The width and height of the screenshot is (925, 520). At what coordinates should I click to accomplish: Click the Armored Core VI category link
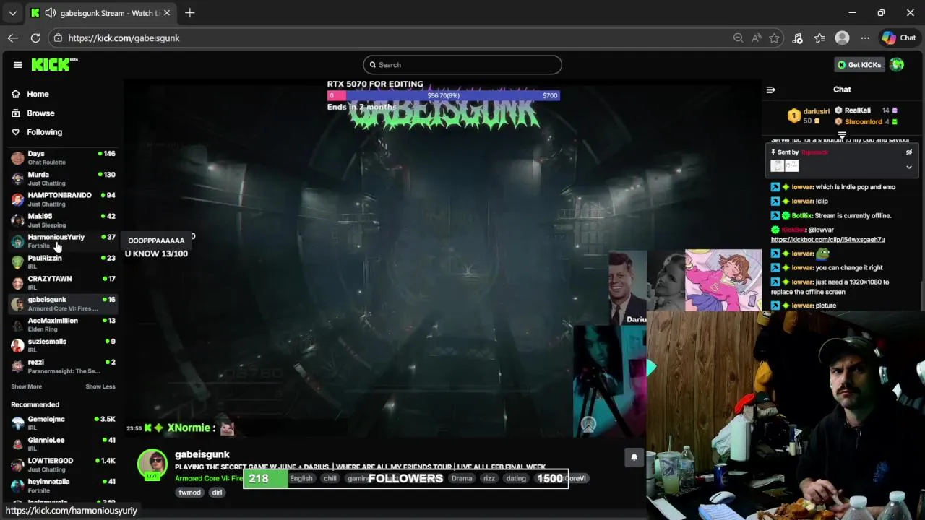pyautogui.click(x=209, y=478)
